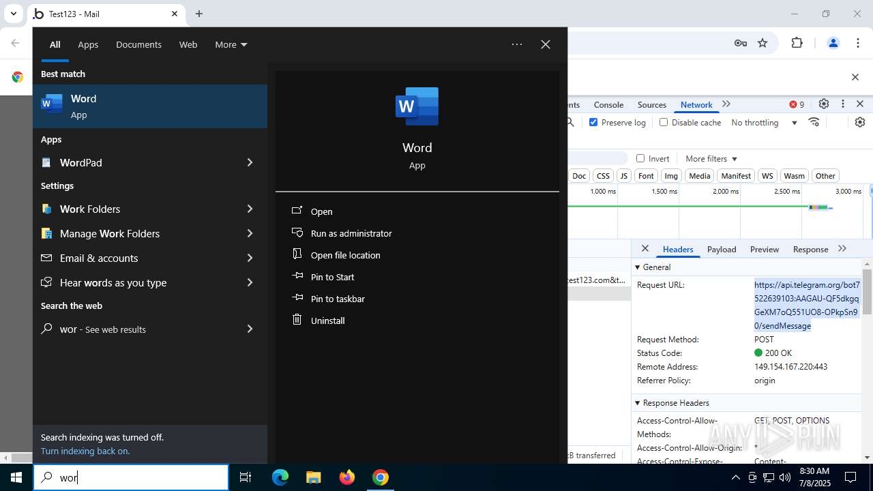
Task: Launch Firefox from the taskbar
Action: (347, 477)
